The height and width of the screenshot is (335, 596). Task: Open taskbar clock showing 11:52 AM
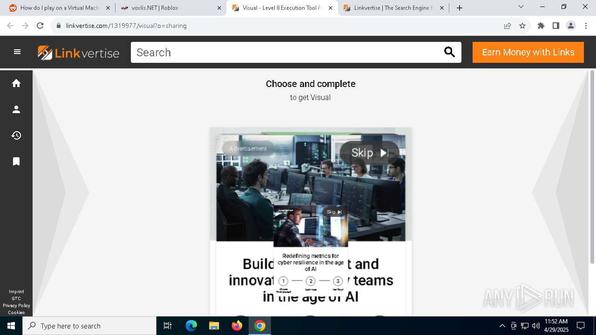(556, 326)
